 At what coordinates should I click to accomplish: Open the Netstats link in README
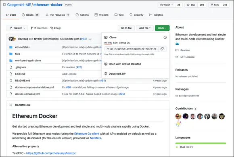95,138
